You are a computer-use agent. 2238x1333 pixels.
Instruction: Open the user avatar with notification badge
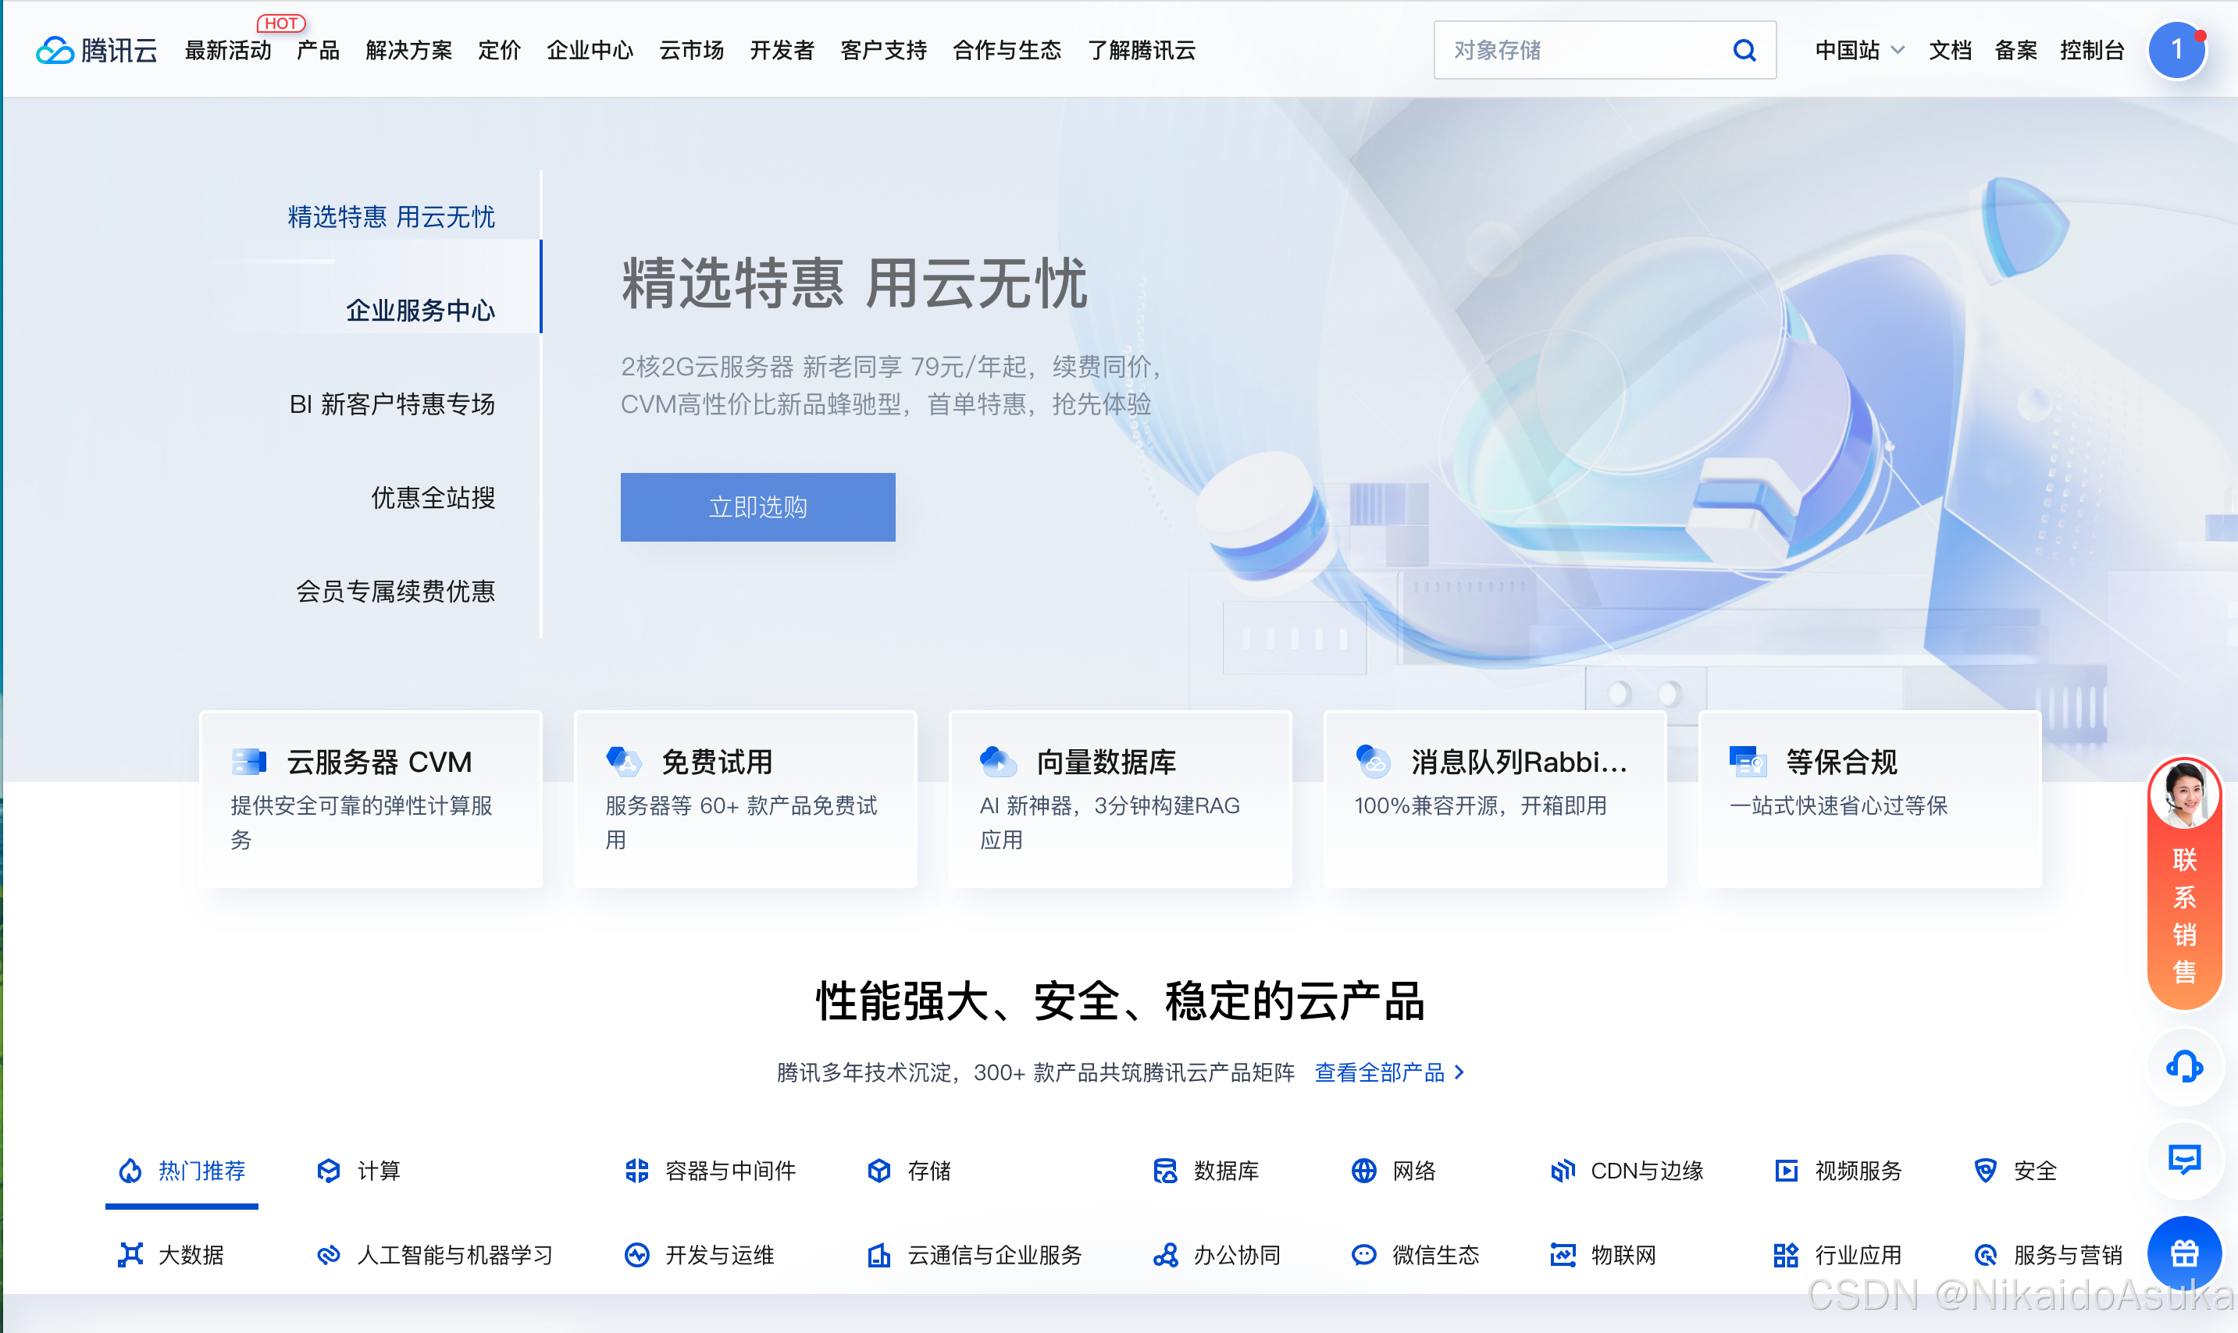click(2176, 49)
